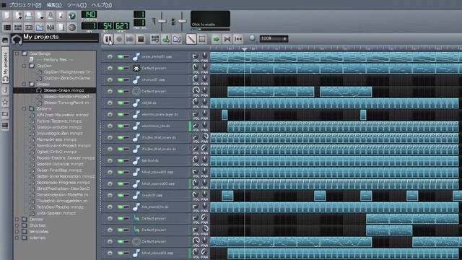Enable edit/select mode tool
The image size is (462, 260).
pos(202,39)
